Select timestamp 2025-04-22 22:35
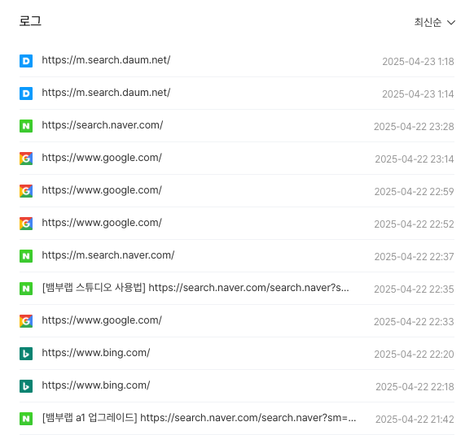The width and height of the screenshot is (474, 435). click(x=415, y=289)
